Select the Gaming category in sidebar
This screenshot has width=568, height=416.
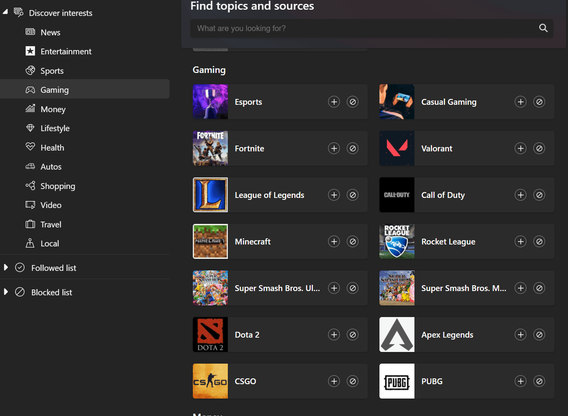(85, 90)
